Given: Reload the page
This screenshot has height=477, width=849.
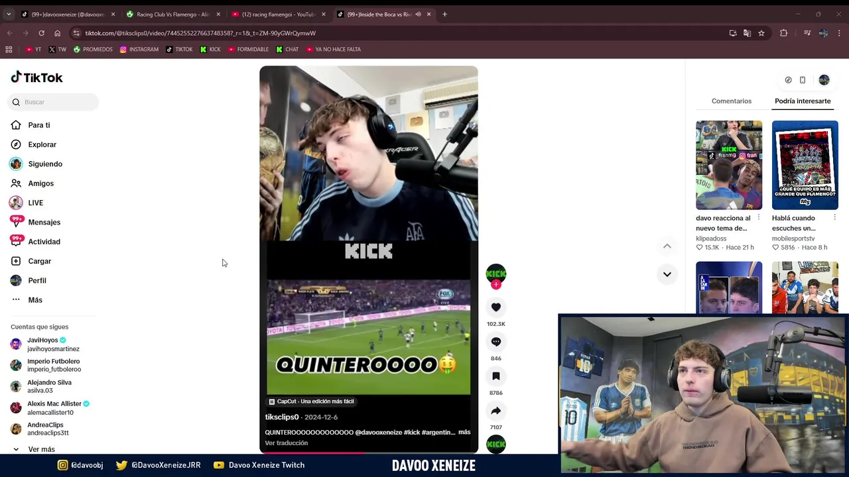Looking at the screenshot, I should pos(41,33).
